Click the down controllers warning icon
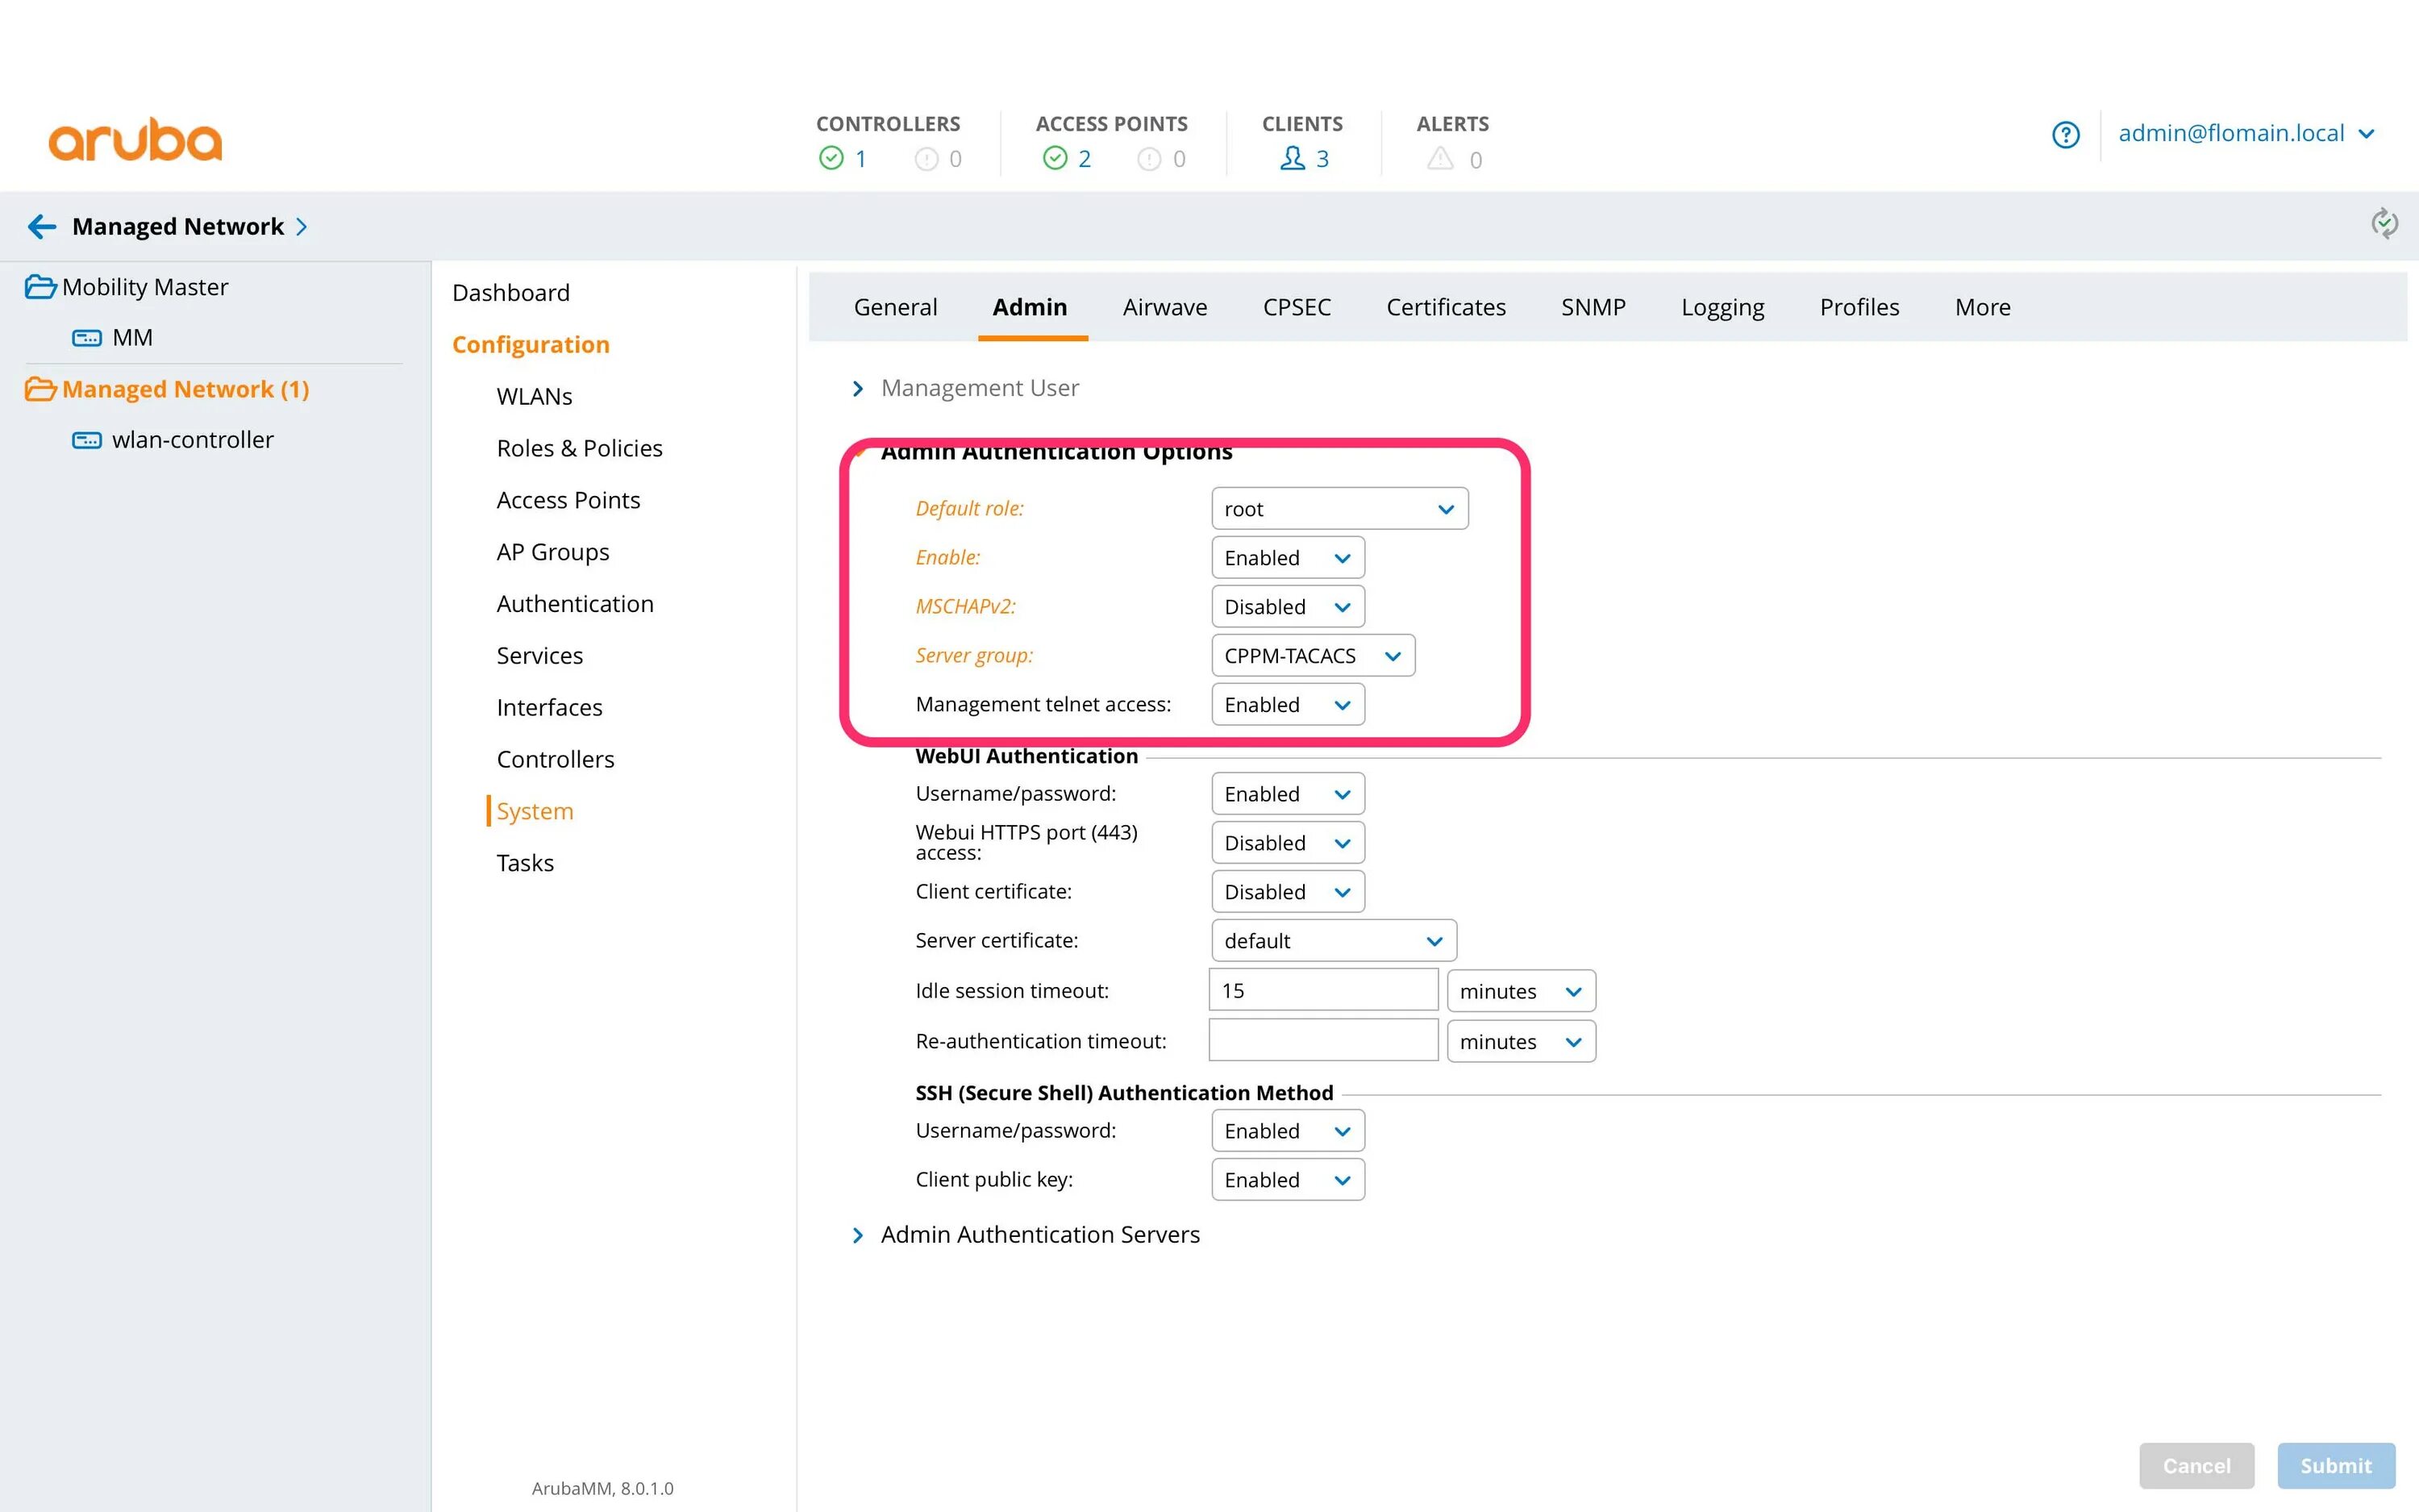The width and height of the screenshot is (2419, 1512). point(926,159)
